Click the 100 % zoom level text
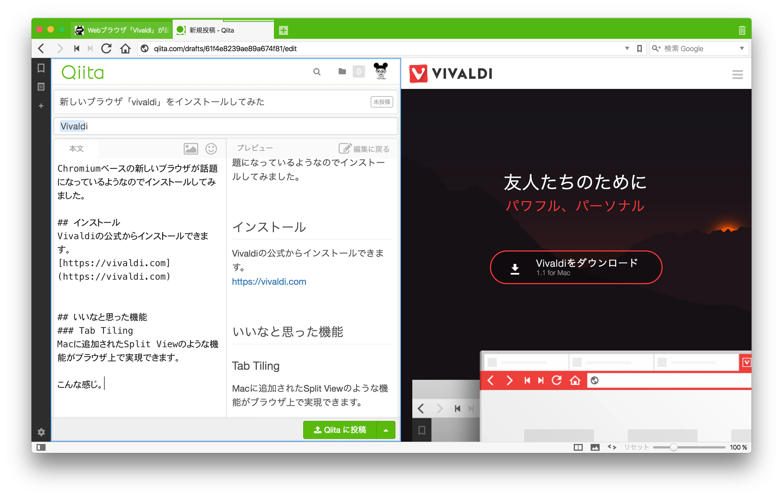This screenshot has width=783, height=498. click(738, 447)
